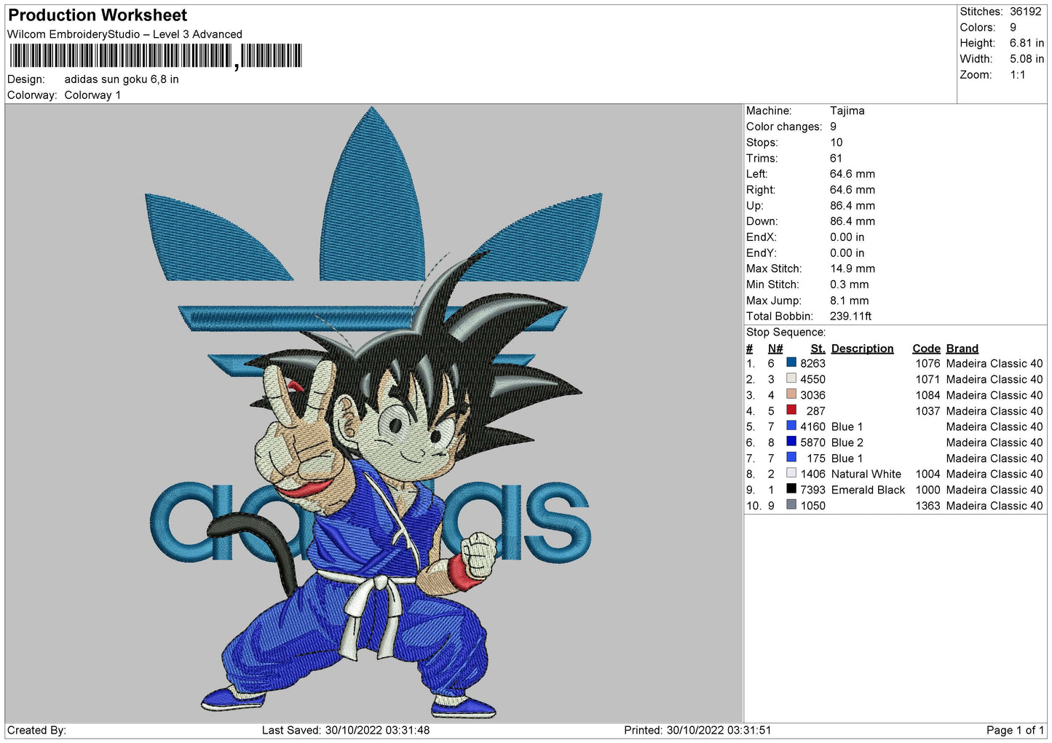The width and height of the screenshot is (1052, 743).
Task: Click the Total Bobbin value '239.11ft'
Action: pos(851,317)
